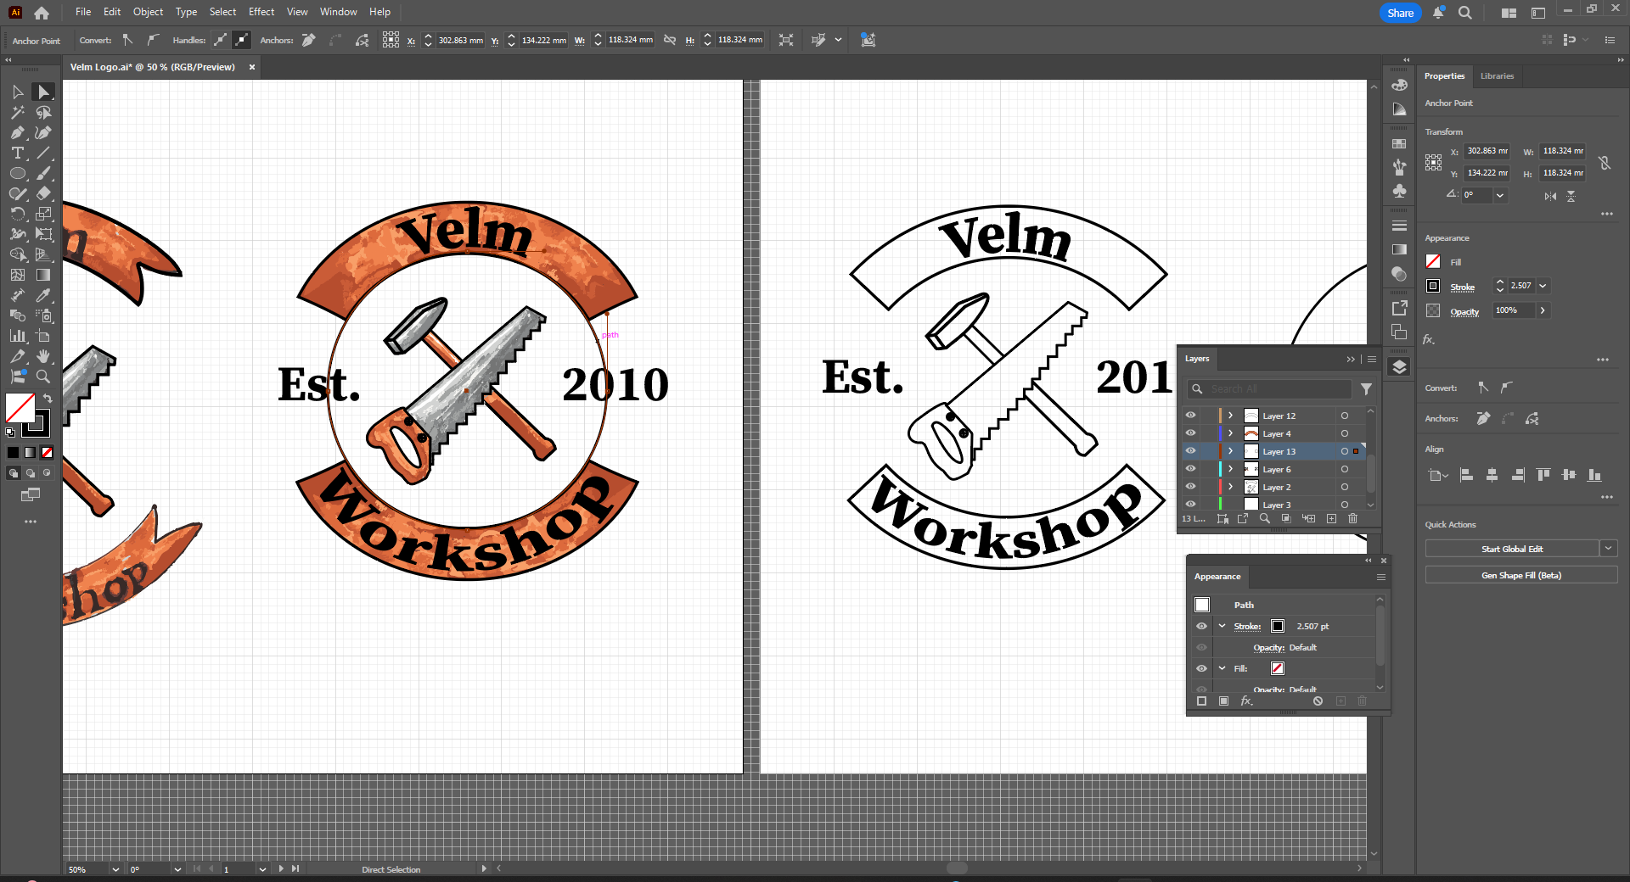The height and width of the screenshot is (882, 1630).
Task: Toggle visibility of Layer 6
Action: pyautogui.click(x=1190, y=469)
